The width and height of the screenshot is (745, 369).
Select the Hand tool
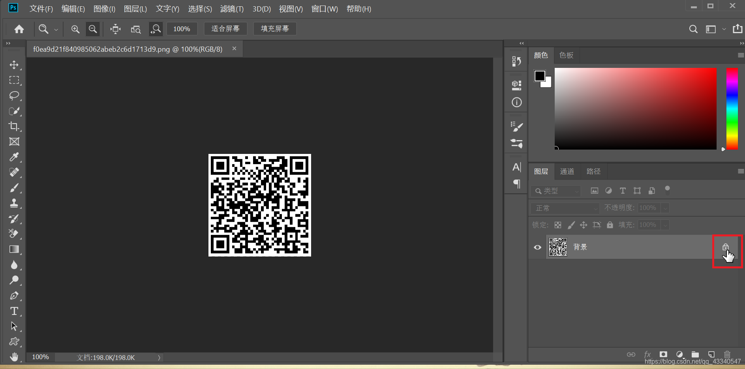14,357
